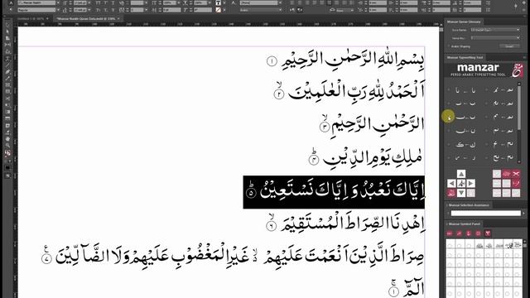Toggle Small Caps in control panel
Image resolution: width=530 pixels, height=298 pixels.
99,10
